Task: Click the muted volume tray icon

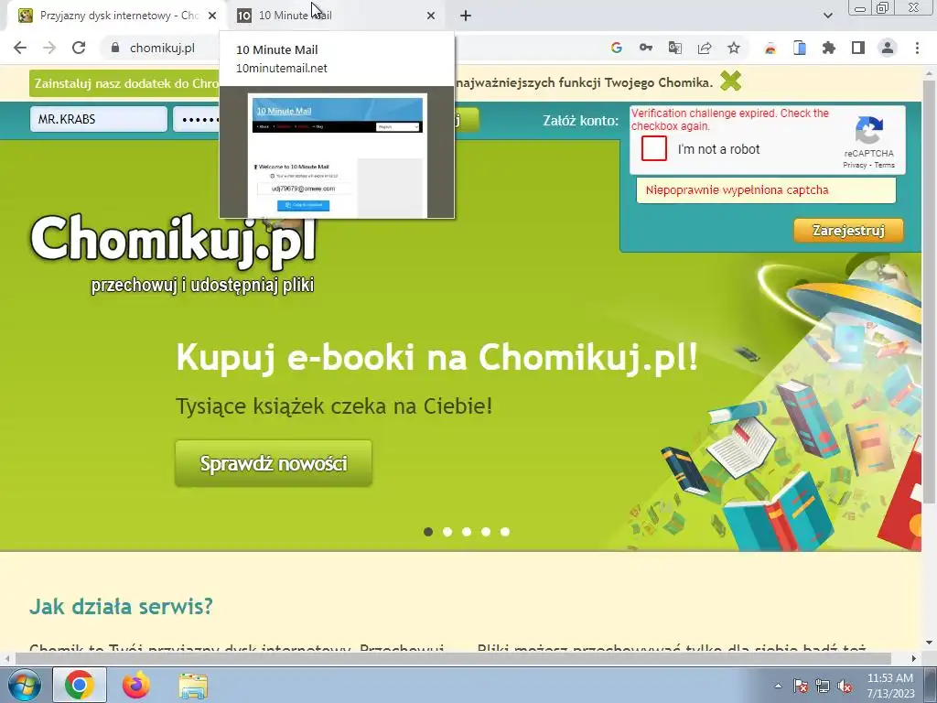Action: 845,686
